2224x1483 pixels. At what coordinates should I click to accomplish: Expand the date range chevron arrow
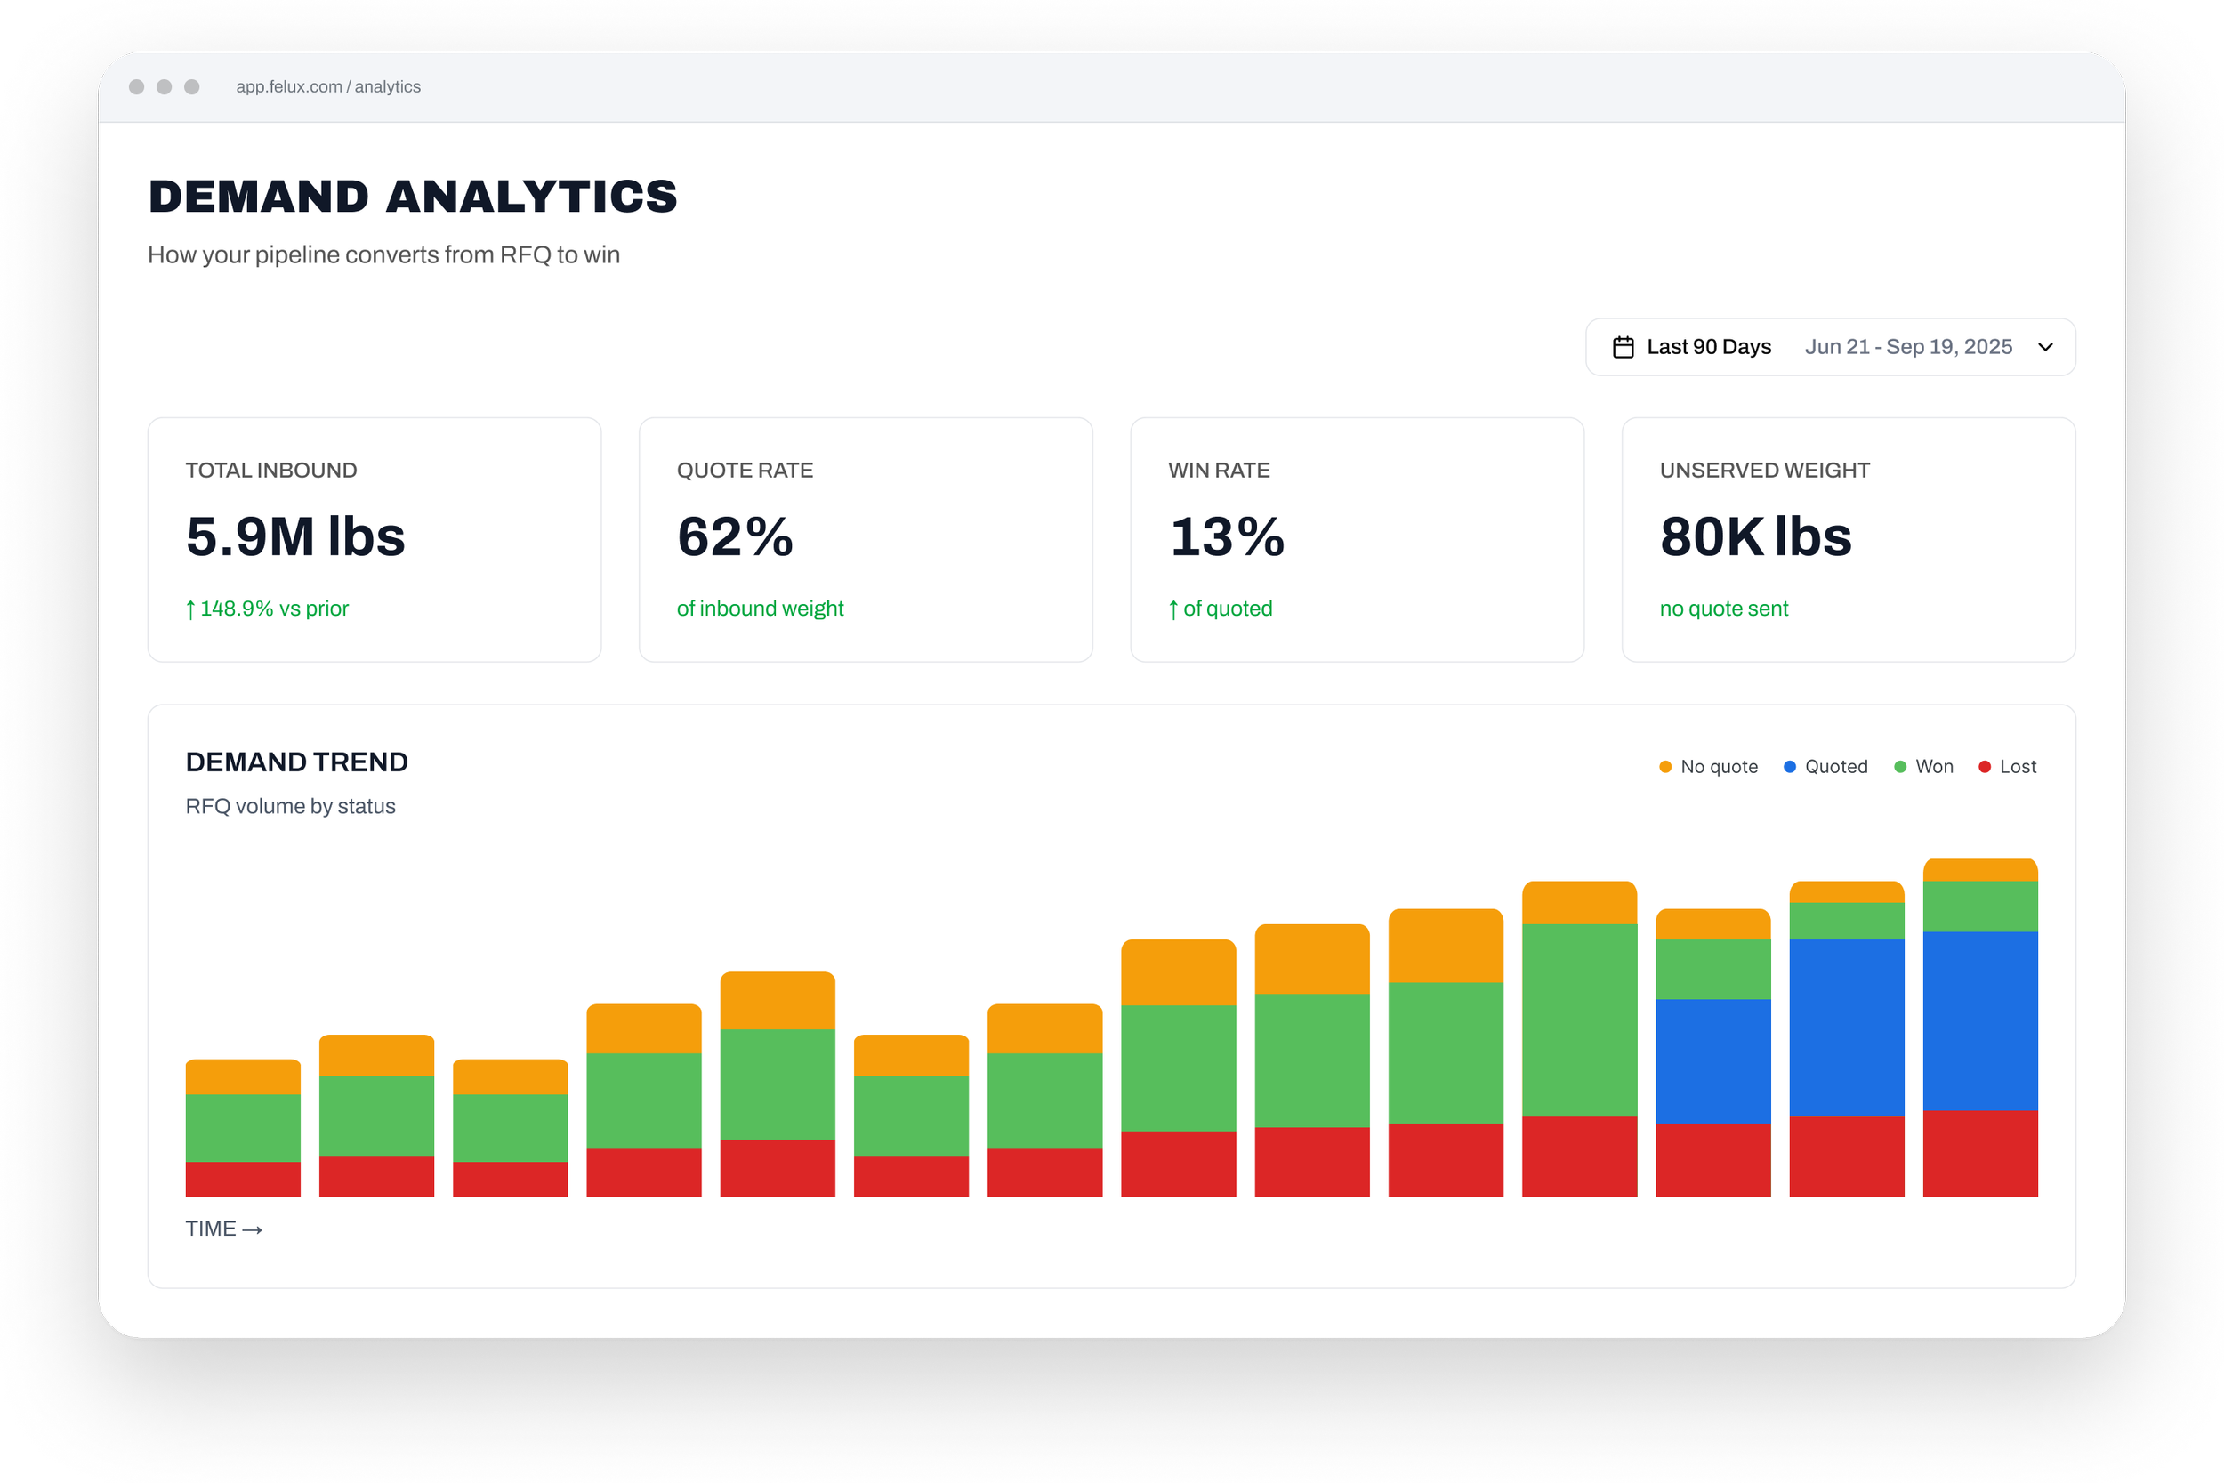point(2045,347)
